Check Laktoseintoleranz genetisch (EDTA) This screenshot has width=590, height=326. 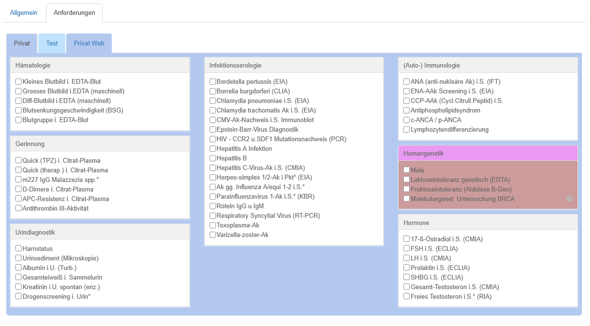(x=407, y=180)
